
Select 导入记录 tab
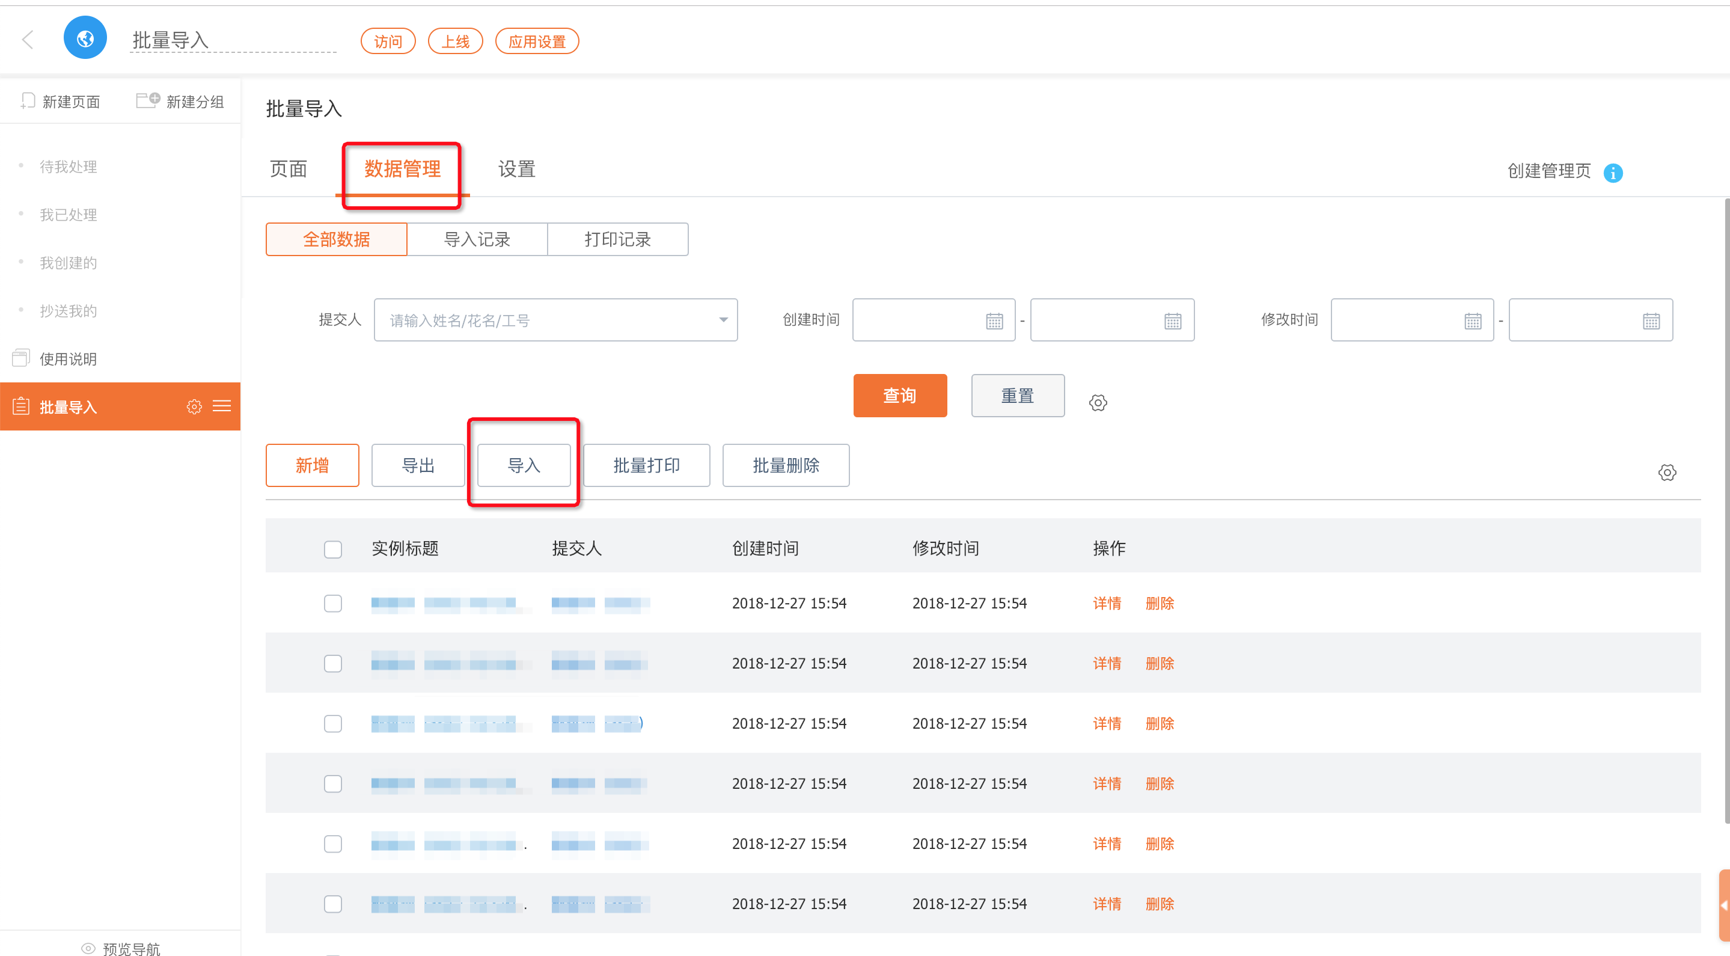coord(477,239)
